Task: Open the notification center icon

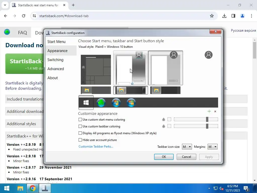Action: pyautogui.click(x=246, y=188)
